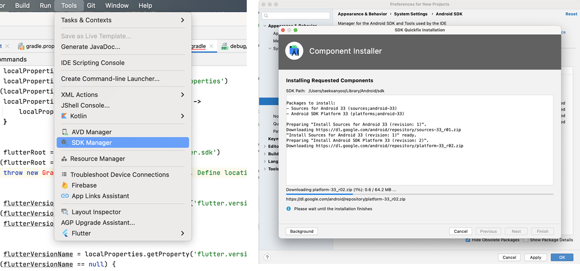Click the SDK Path /Users/taekoanyoo/Library/Android/sdk text
Screen dimensions: 580x271
[x=347, y=91]
